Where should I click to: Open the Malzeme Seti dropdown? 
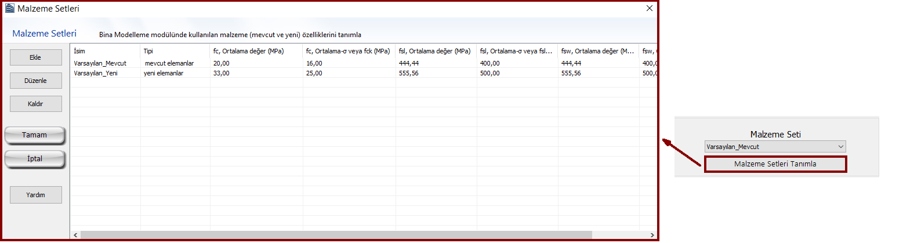tap(775, 147)
